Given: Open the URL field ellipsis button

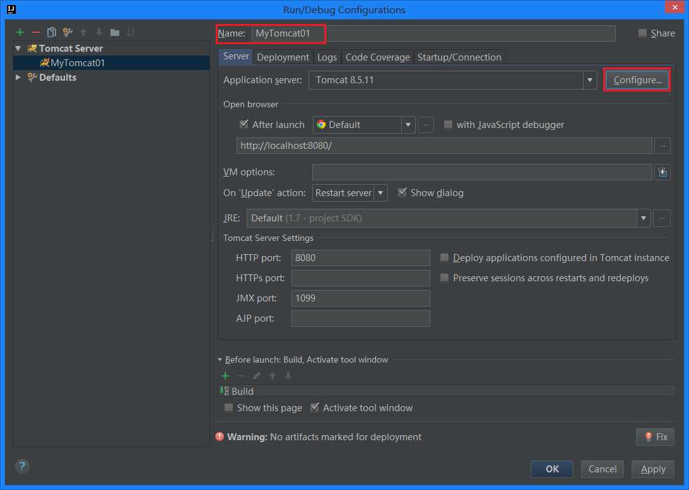Looking at the screenshot, I should pos(662,145).
